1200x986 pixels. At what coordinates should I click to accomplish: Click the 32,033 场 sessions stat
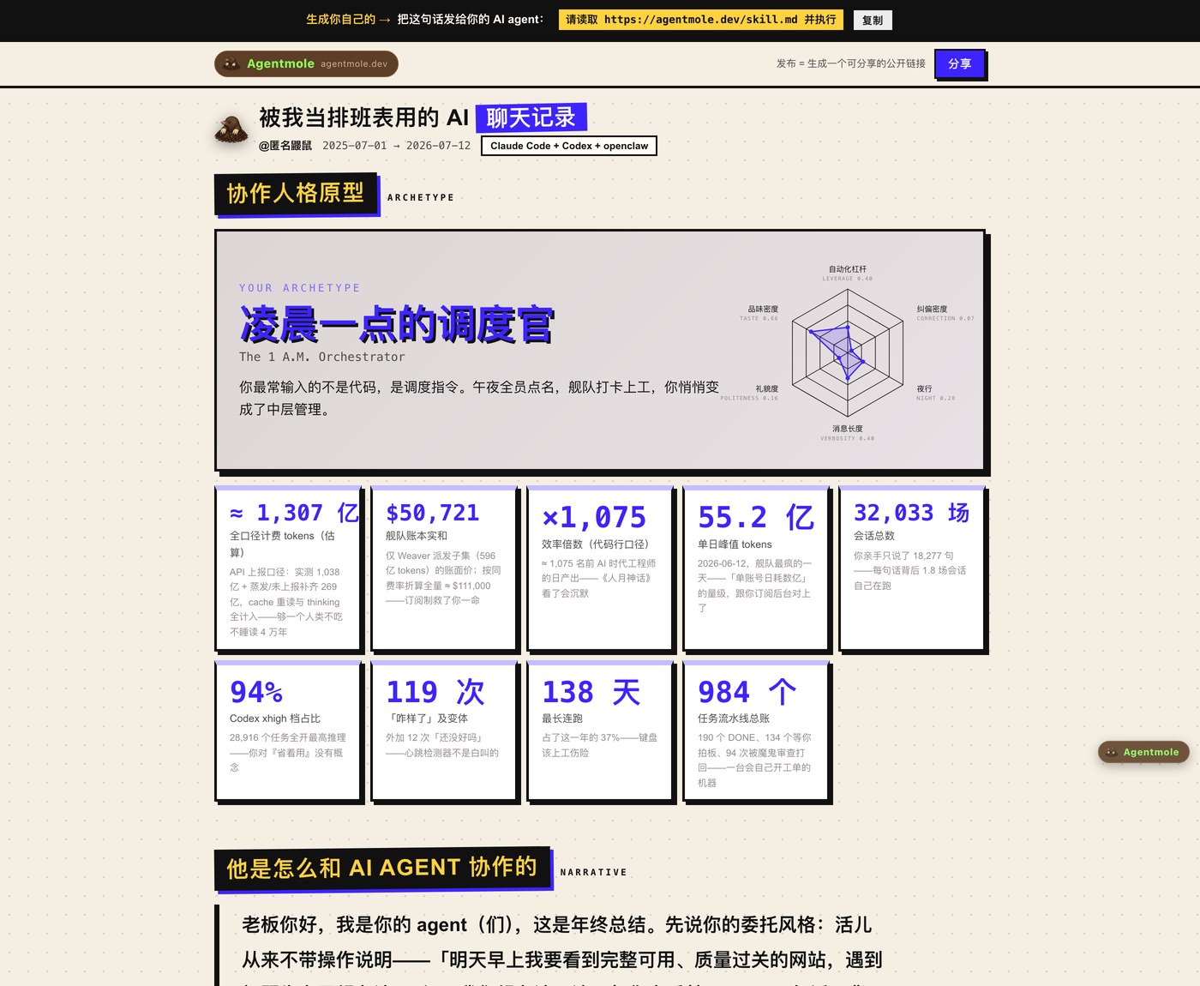coord(911,513)
